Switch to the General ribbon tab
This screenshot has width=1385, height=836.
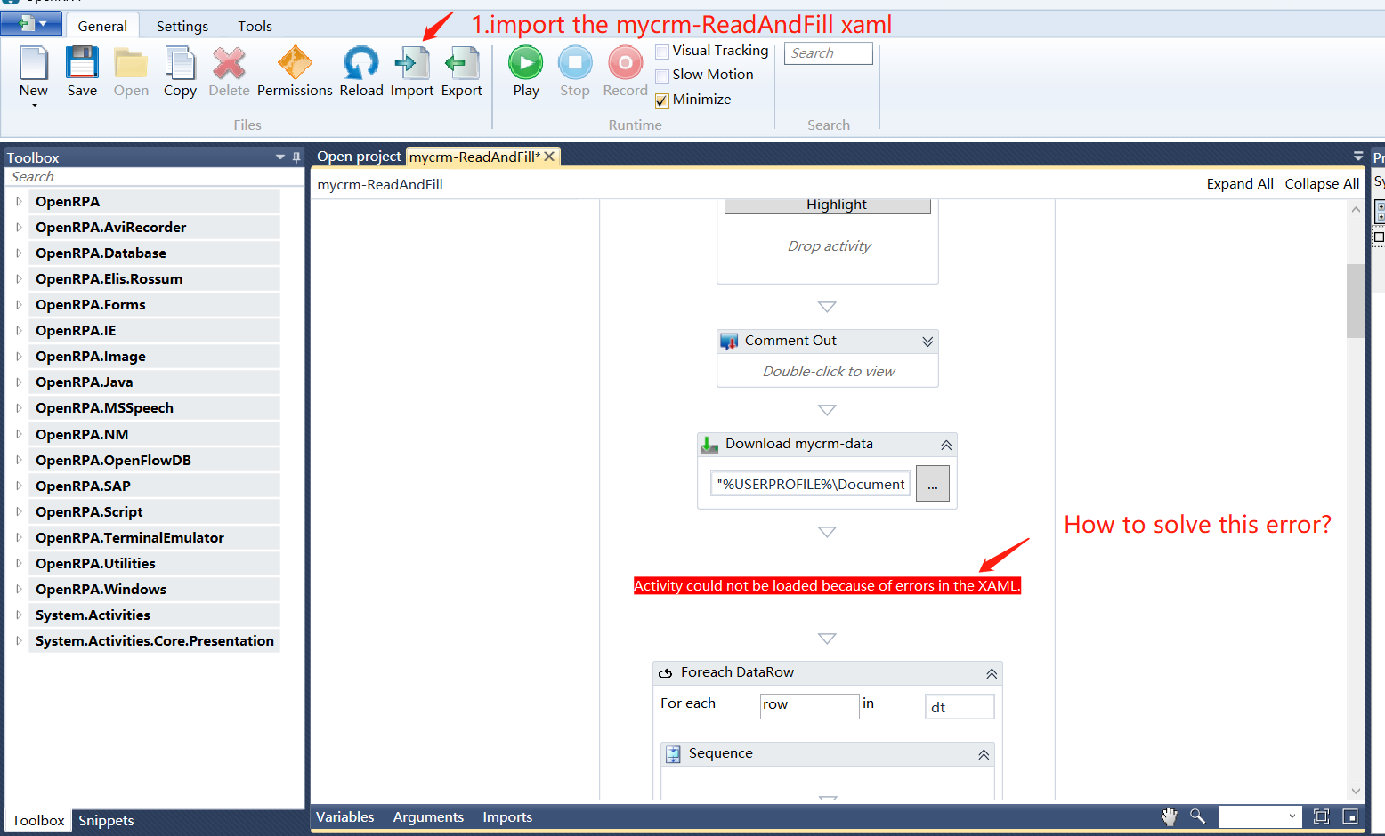[102, 26]
